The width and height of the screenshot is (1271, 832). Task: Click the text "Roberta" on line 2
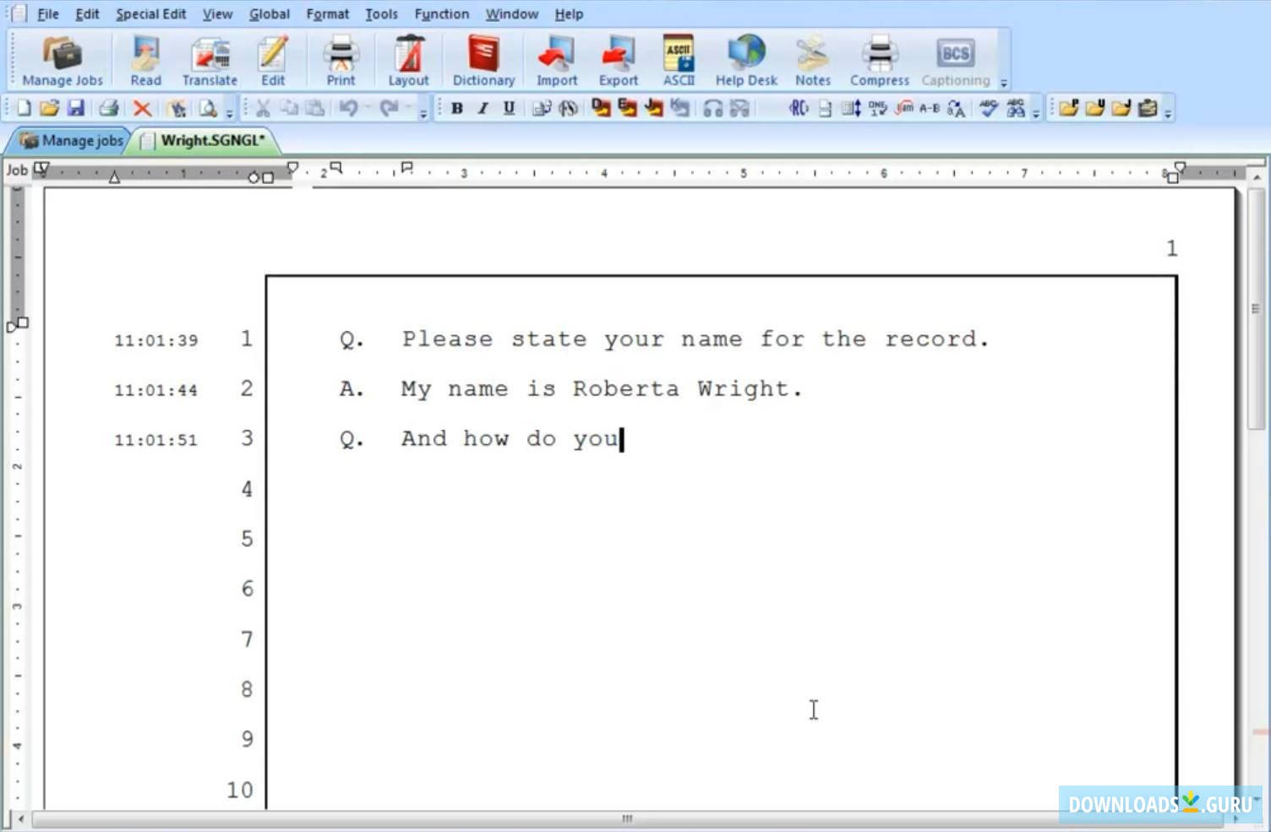point(625,389)
